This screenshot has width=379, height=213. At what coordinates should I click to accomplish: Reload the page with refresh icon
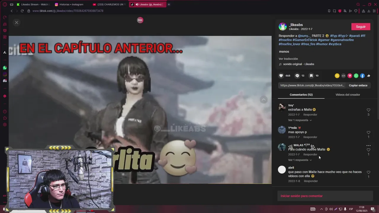click(22, 11)
